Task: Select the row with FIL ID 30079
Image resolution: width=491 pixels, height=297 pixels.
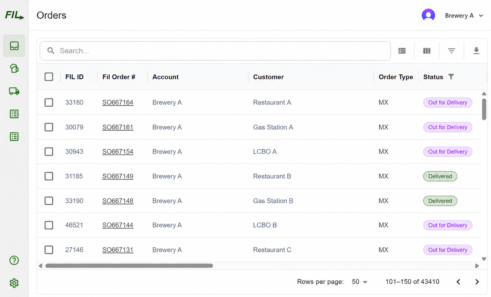Action: click(49, 127)
